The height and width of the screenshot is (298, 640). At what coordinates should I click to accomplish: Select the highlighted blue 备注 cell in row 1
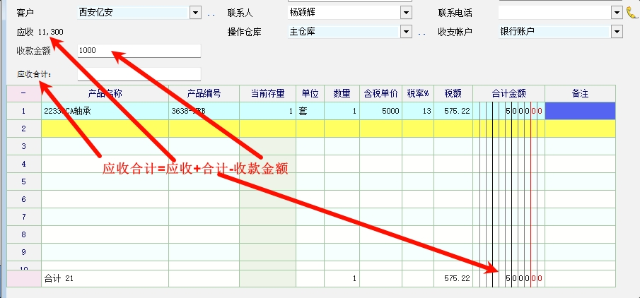(x=580, y=111)
